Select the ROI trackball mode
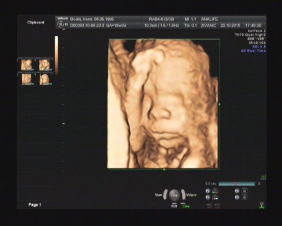The height and width of the screenshot is (226, 282). (174, 206)
